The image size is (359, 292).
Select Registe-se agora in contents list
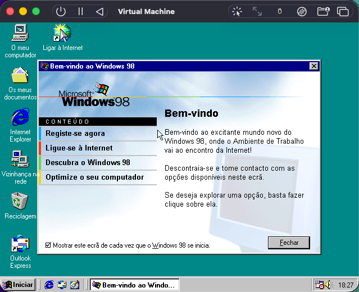[x=75, y=134]
